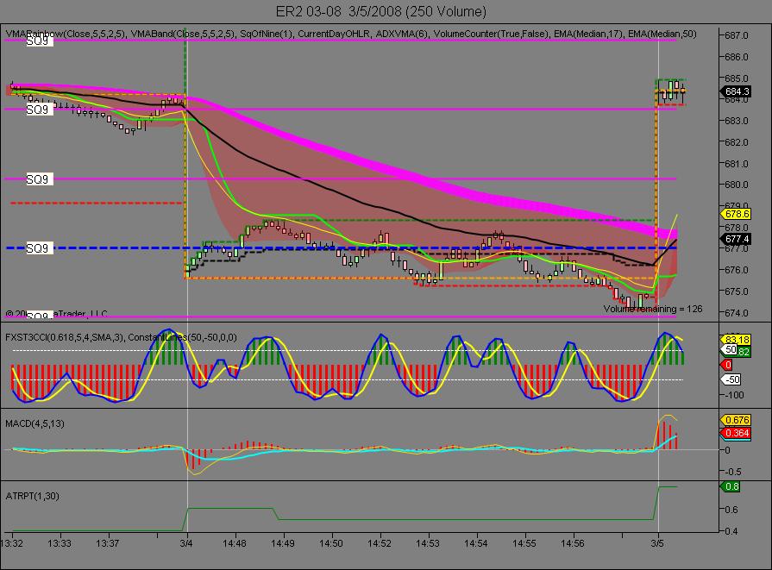Select the 681.0 price axis label
This screenshot has width=772, height=570.
737,164
